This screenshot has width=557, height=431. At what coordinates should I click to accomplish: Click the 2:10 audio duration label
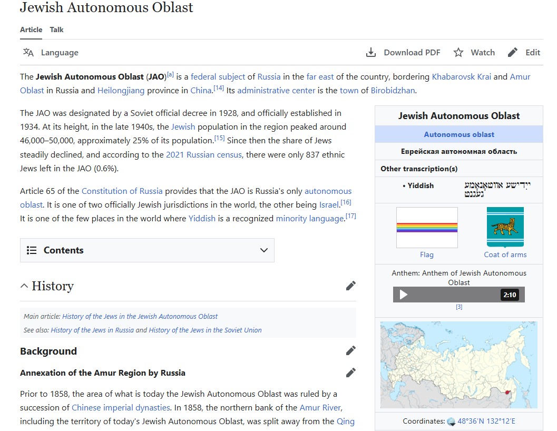pos(510,295)
